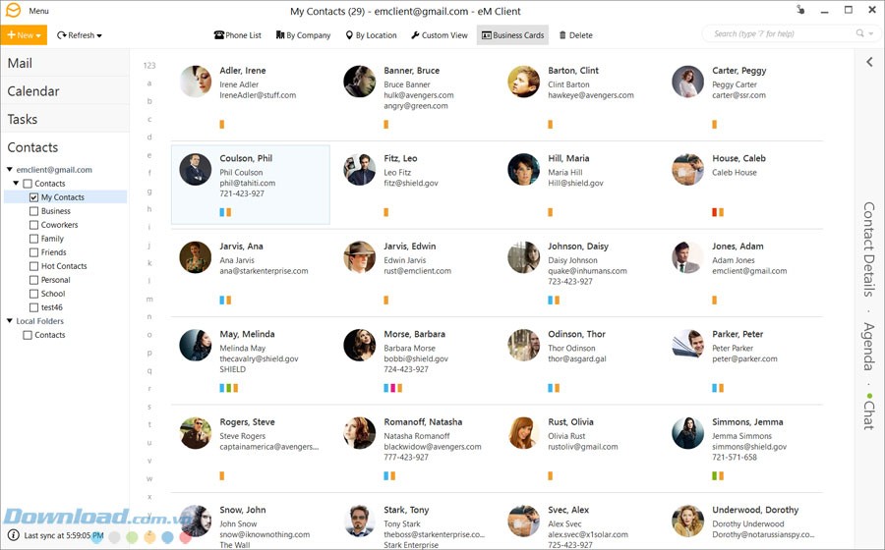Click the Refresh button

79,35
